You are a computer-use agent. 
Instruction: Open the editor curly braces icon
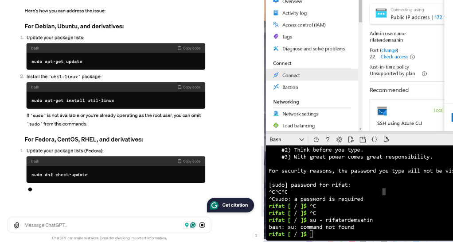coord(375,140)
